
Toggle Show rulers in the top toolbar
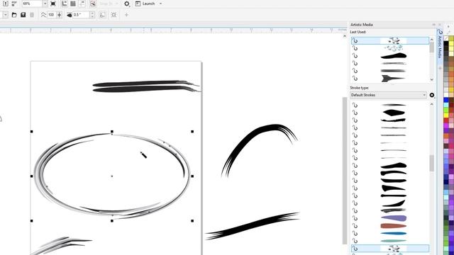pyautogui.click(x=65, y=4)
